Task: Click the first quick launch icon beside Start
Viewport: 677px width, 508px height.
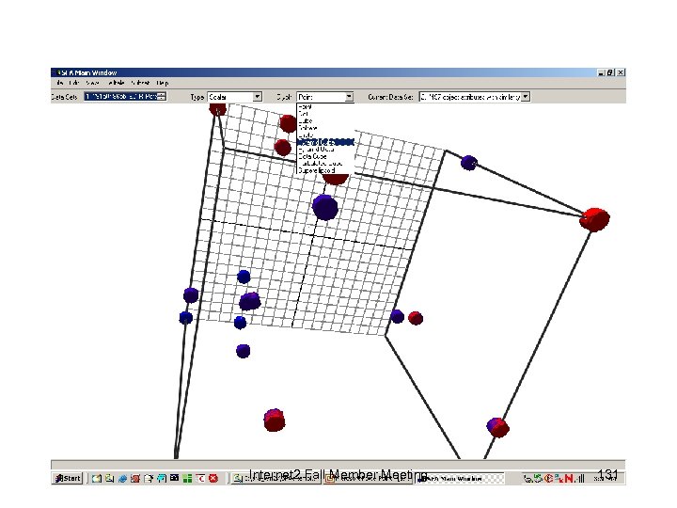Action: pyautogui.click(x=97, y=478)
